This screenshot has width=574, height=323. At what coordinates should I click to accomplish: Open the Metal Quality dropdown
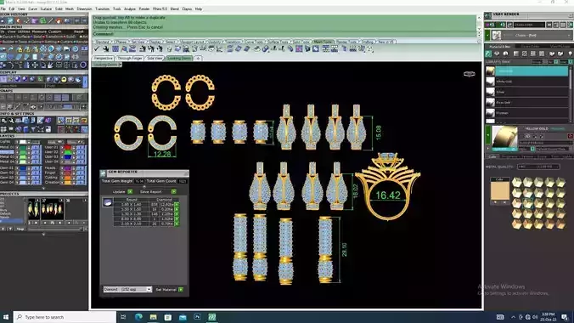pos(538,167)
